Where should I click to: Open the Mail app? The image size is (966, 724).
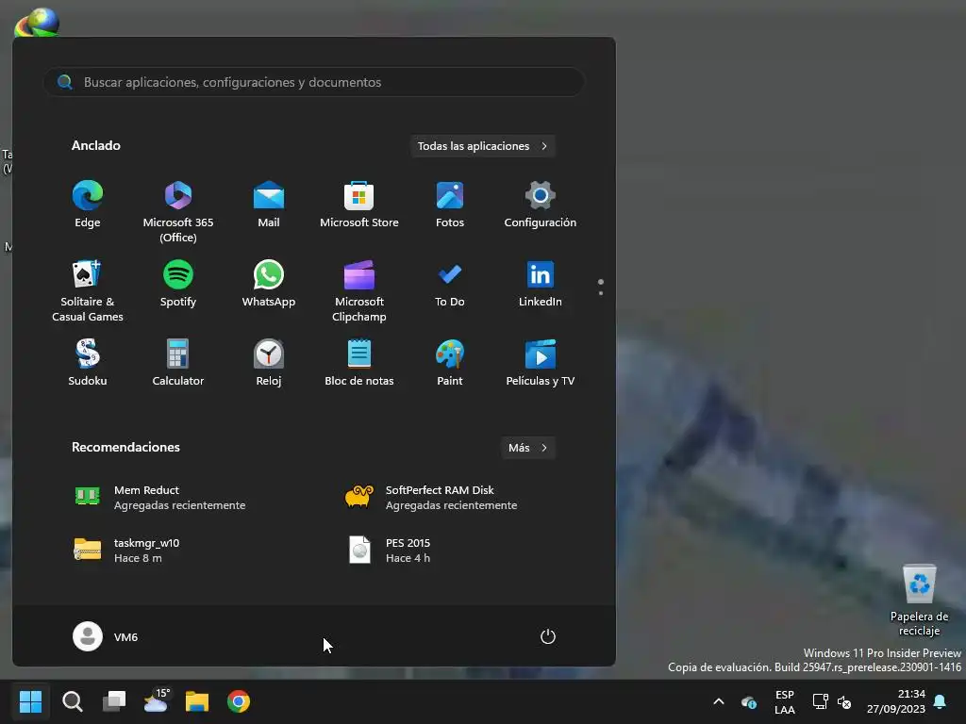[x=269, y=205]
